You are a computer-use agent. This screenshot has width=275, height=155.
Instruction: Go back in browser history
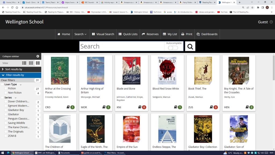point(3,8)
